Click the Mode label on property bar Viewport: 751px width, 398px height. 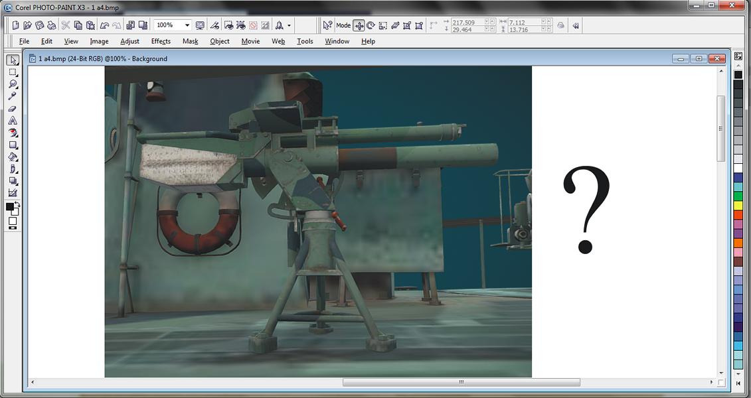(x=343, y=25)
